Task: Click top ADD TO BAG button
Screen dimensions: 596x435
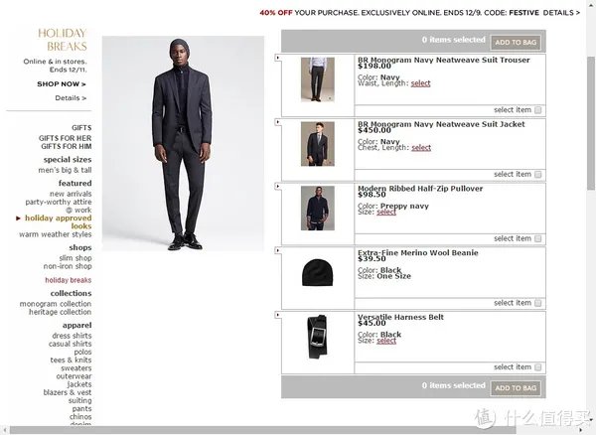Action: 516,42
